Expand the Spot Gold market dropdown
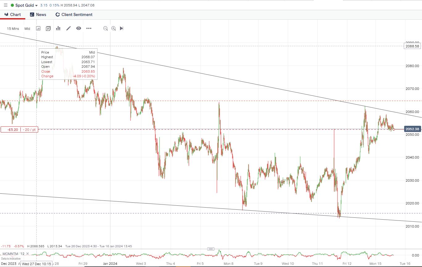The width and height of the screenshot is (422, 267). (37, 6)
